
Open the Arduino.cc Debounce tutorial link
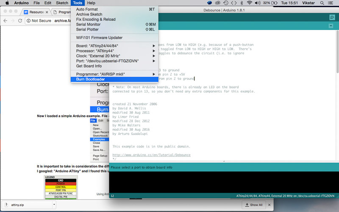pos(151,155)
